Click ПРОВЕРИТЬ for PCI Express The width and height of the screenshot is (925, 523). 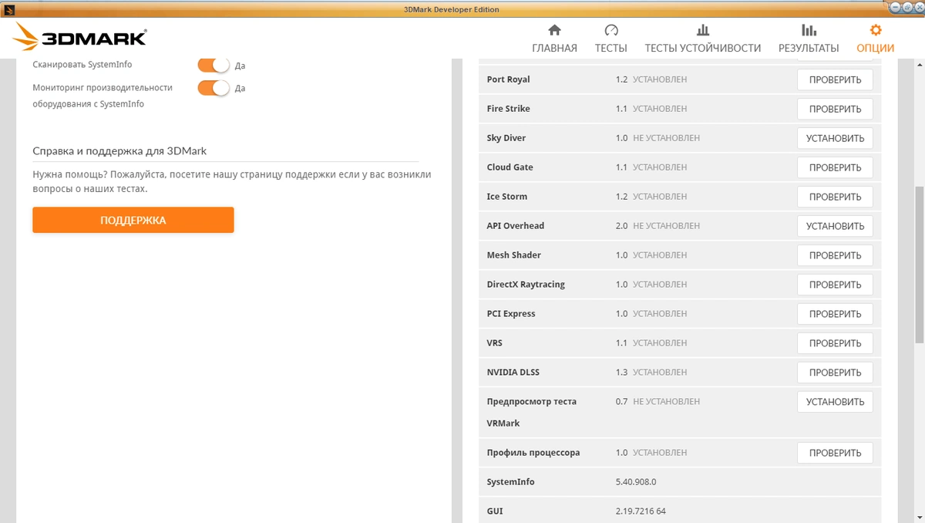pos(835,314)
